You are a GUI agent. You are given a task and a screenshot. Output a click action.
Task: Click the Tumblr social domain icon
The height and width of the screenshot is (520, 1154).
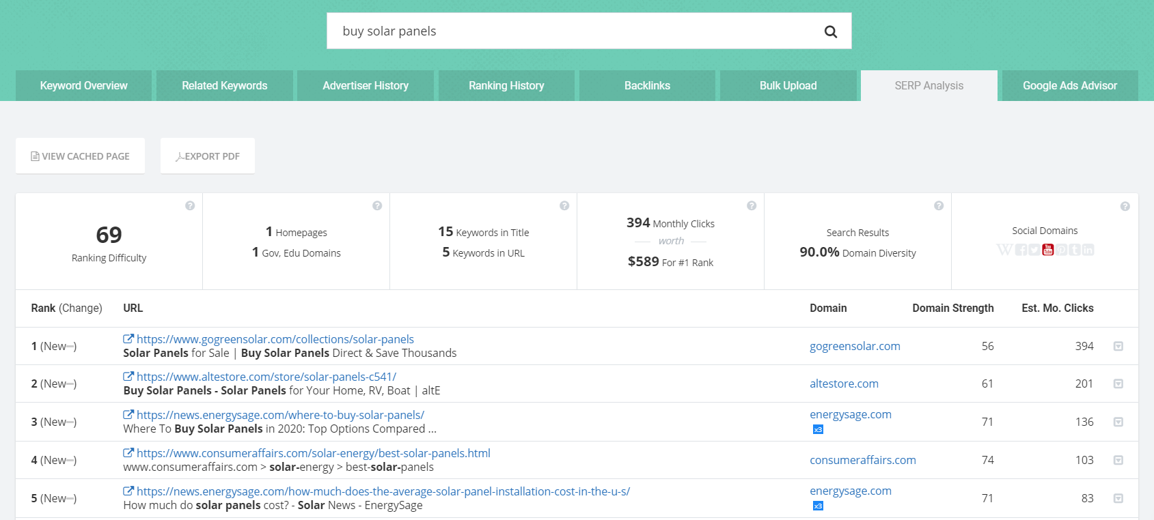(x=1075, y=250)
